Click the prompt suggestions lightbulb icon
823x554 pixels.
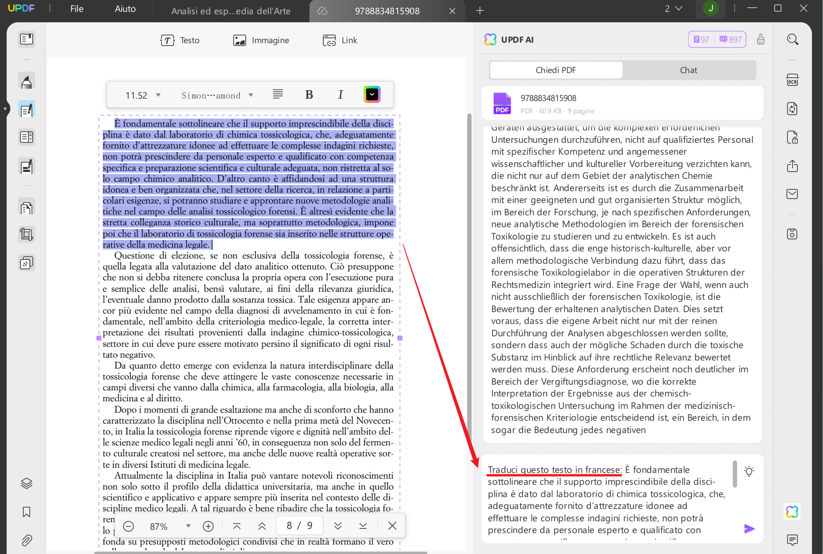pos(749,471)
